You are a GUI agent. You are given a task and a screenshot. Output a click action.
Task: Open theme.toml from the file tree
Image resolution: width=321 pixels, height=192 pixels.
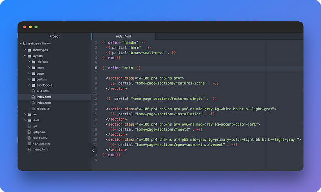[x=40, y=149]
